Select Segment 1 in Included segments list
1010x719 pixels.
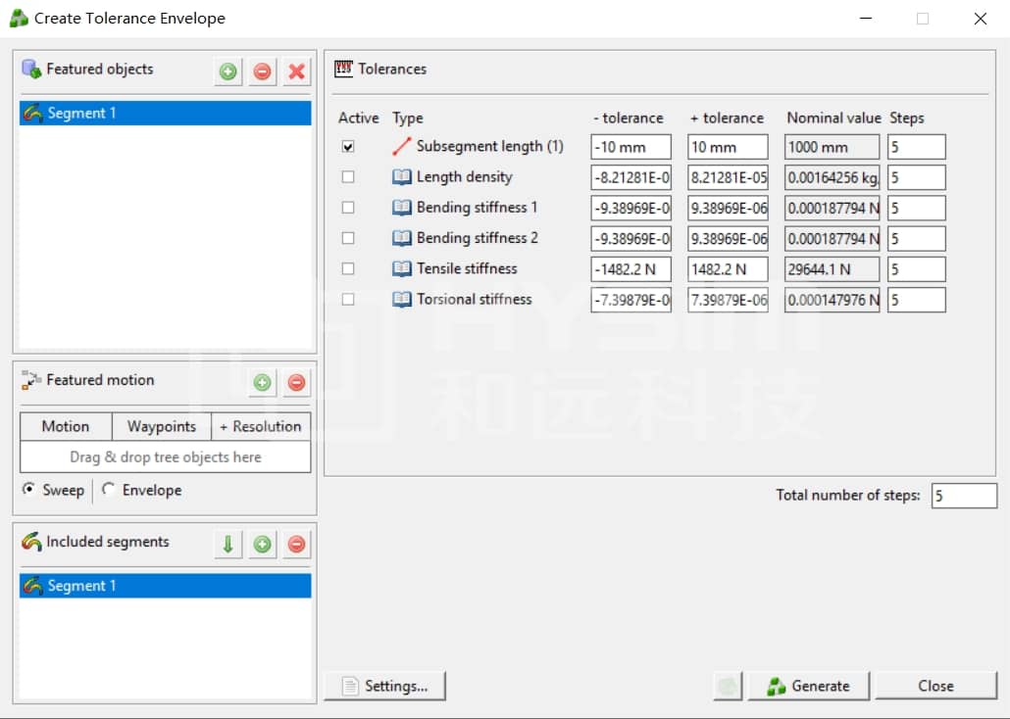click(x=165, y=586)
